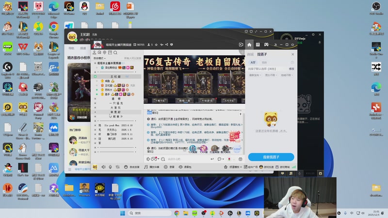Select the 我的 pill tab
388x218 pixels.
coord(264,62)
